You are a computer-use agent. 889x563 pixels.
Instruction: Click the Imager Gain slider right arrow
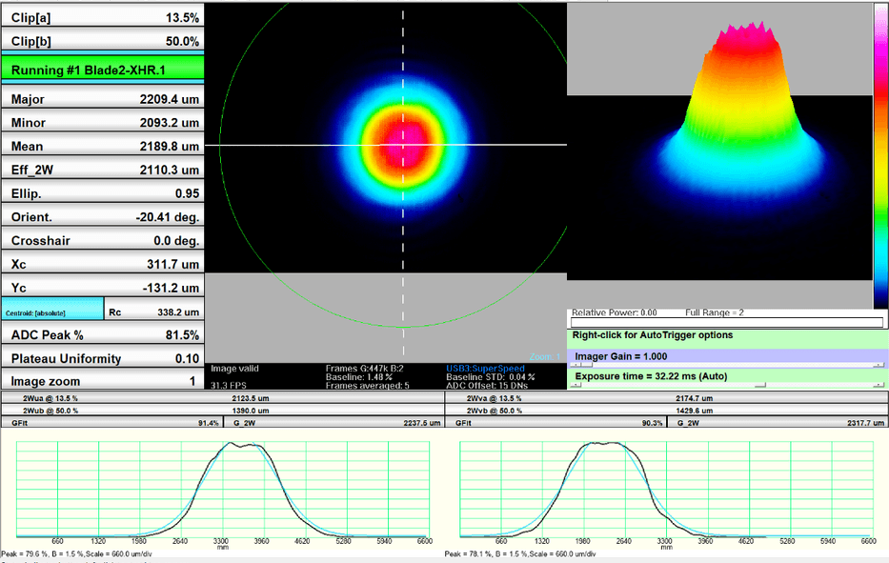(879, 365)
